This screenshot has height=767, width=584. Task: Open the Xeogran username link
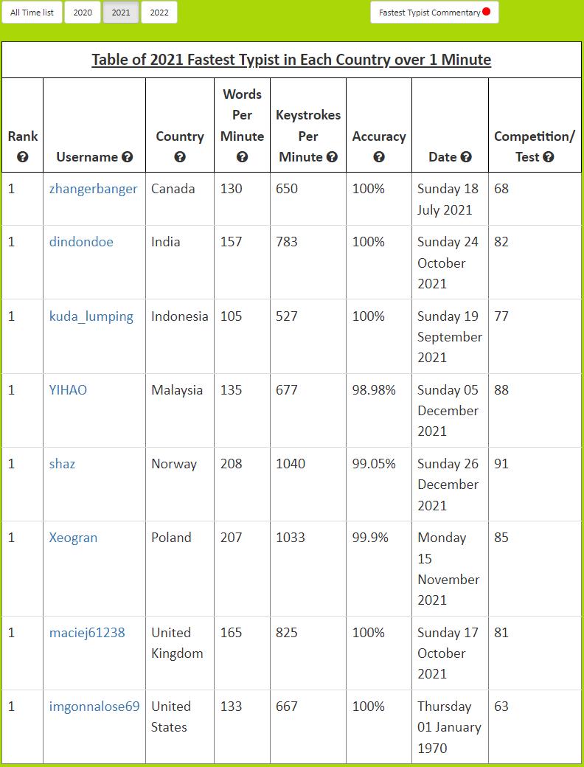pyautogui.click(x=74, y=538)
